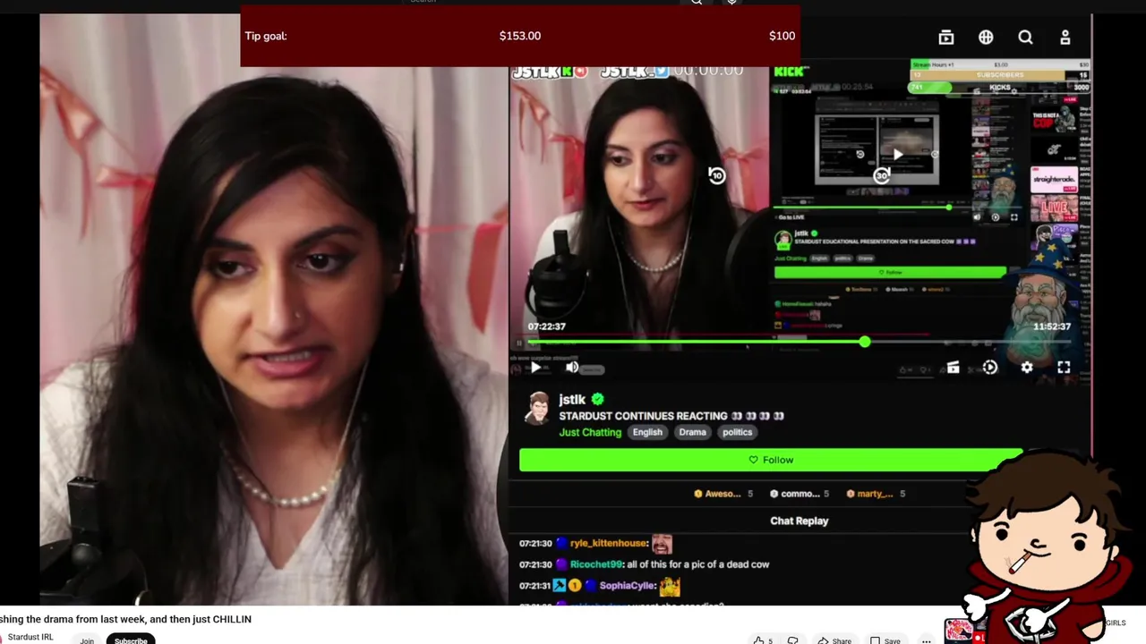
Task: Click ryle_kittenhouse's emote in chat
Action: [662, 544]
